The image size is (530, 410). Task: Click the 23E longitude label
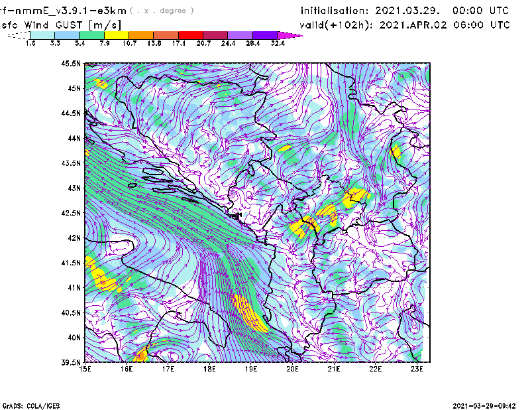point(417,369)
